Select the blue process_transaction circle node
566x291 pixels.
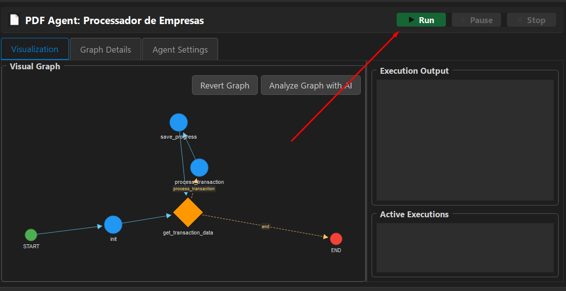[199, 168]
